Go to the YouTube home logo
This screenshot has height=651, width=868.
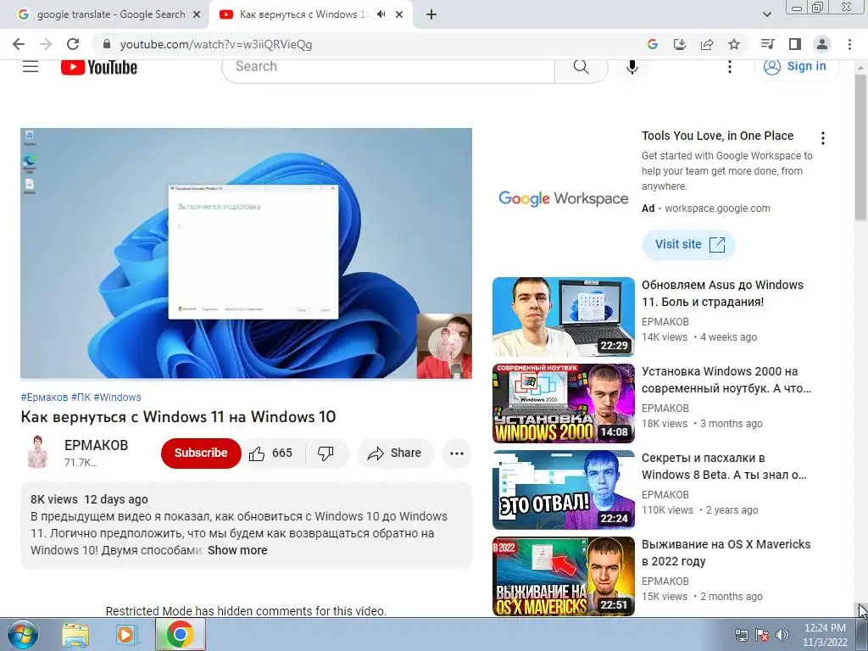point(99,67)
